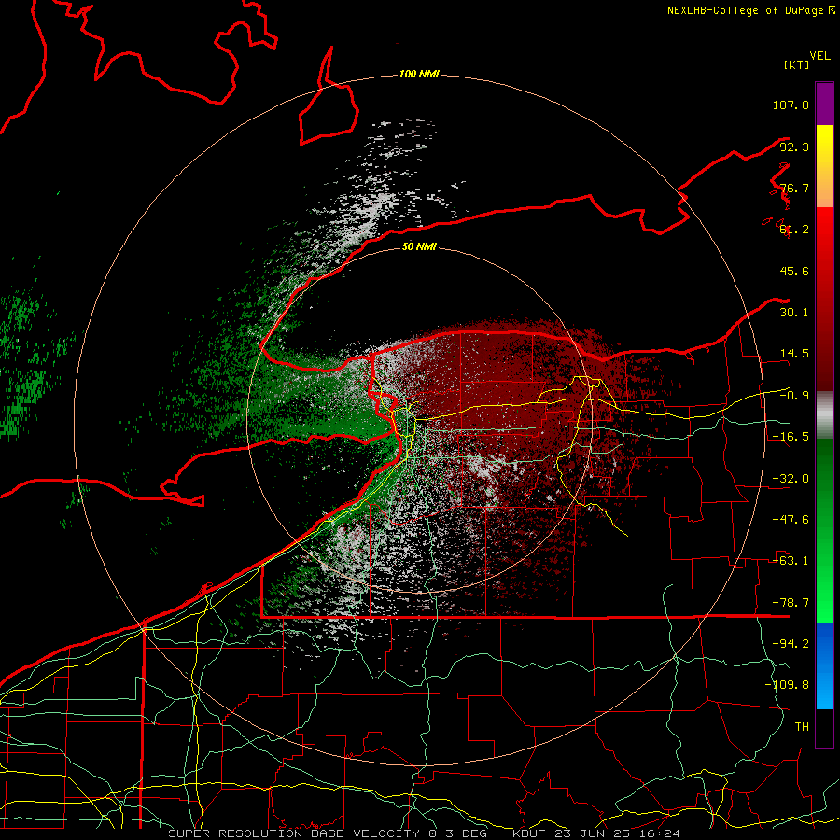Viewport: 840px width, 840px height.
Task: Click the [KT] units label
Action: (x=797, y=64)
